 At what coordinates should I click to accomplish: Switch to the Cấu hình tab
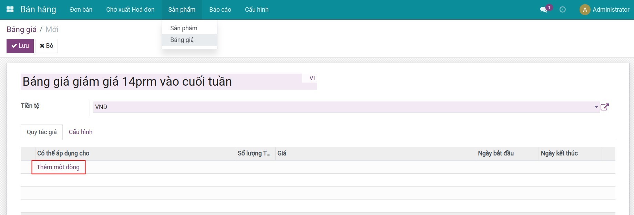point(81,132)
